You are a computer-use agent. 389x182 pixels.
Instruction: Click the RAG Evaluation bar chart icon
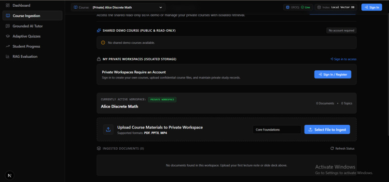[x=8, y=56]
